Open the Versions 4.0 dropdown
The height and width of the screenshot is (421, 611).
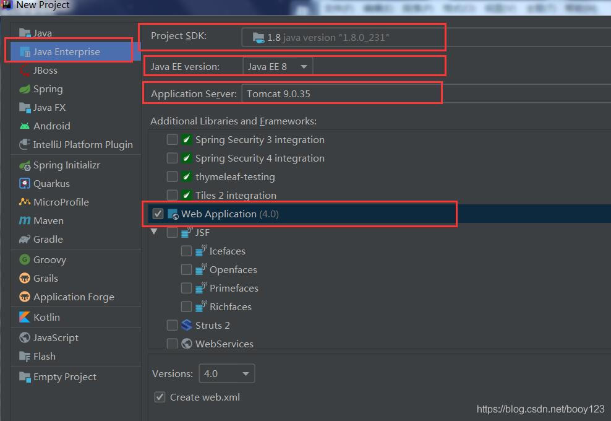[x=226, y=373]
